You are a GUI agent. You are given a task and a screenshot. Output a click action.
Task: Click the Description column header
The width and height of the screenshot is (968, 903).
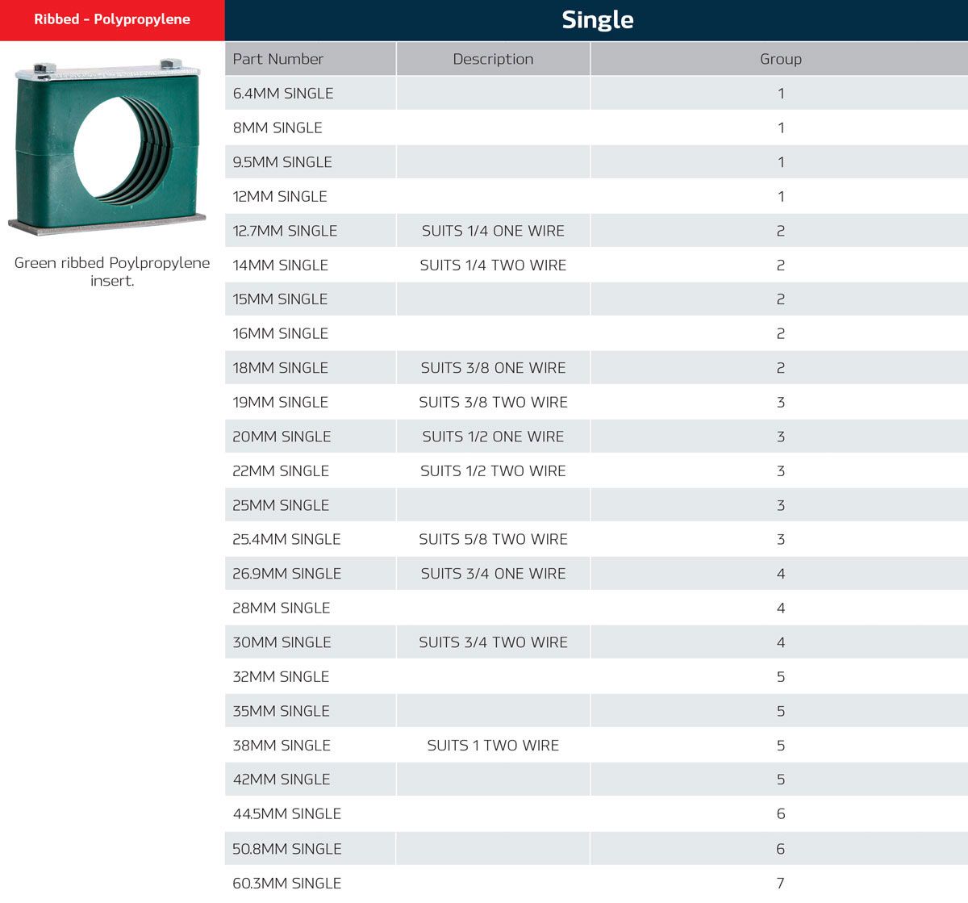tap(493, 59)
